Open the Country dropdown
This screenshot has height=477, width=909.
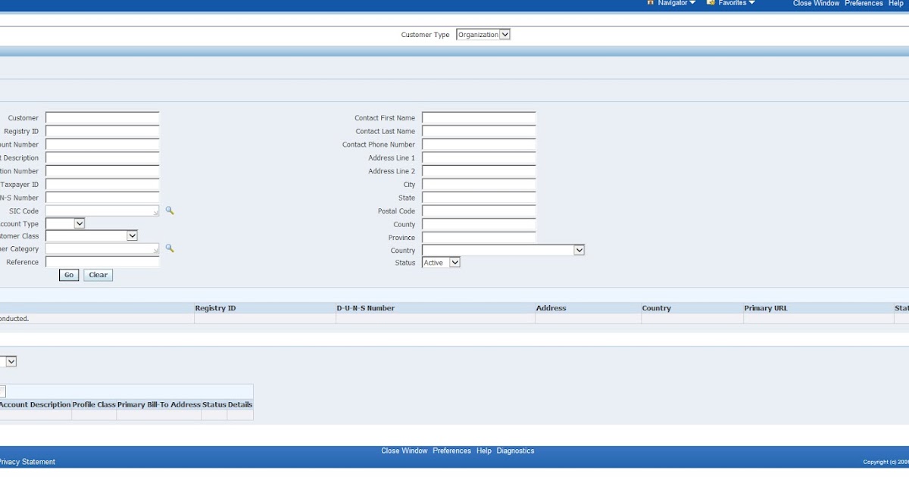click(x=579, y=250)
